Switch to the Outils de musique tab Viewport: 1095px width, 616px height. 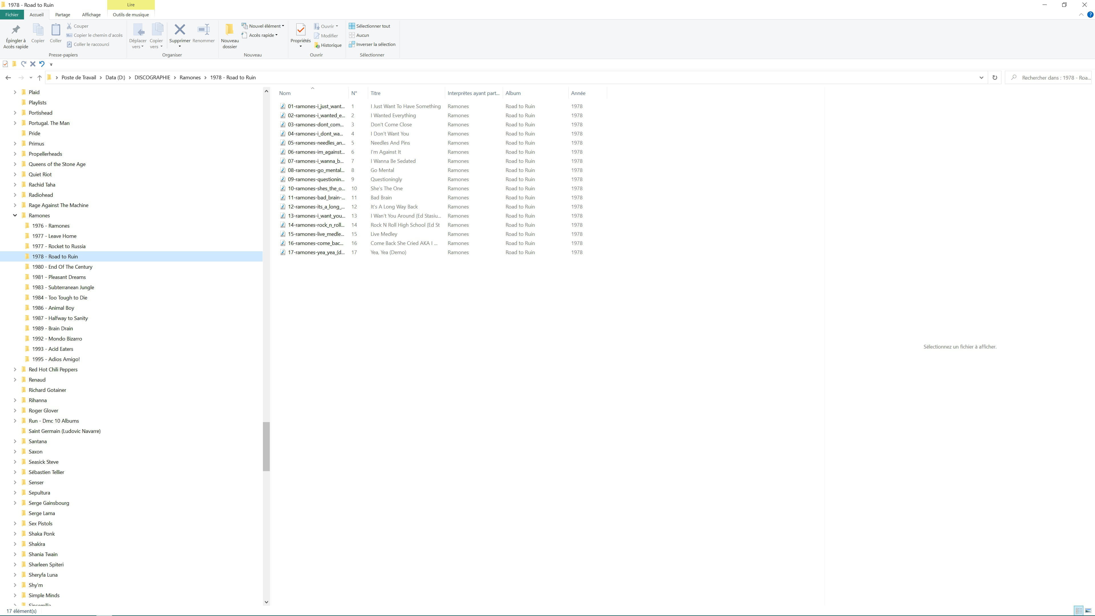(131, 15)
